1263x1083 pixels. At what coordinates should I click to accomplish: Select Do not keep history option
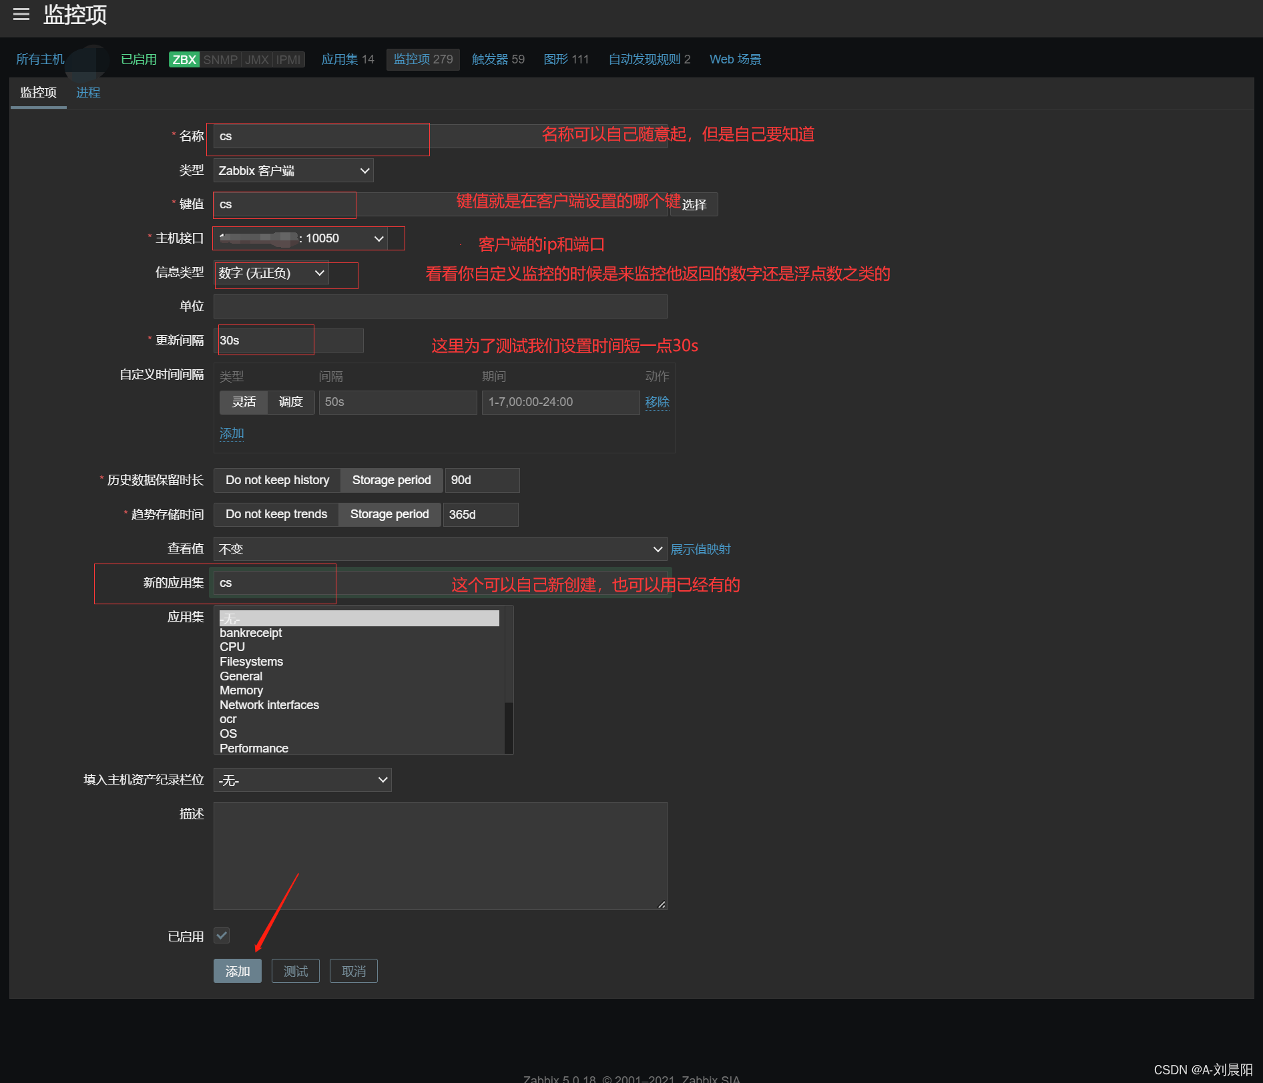coord(277,480)
